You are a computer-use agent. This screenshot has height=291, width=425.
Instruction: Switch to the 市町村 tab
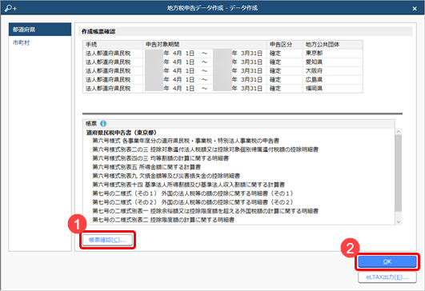[x=40, y=42]
